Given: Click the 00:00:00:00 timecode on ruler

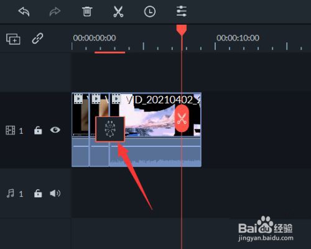Looking at the screenshot, I should pos(95,38).
